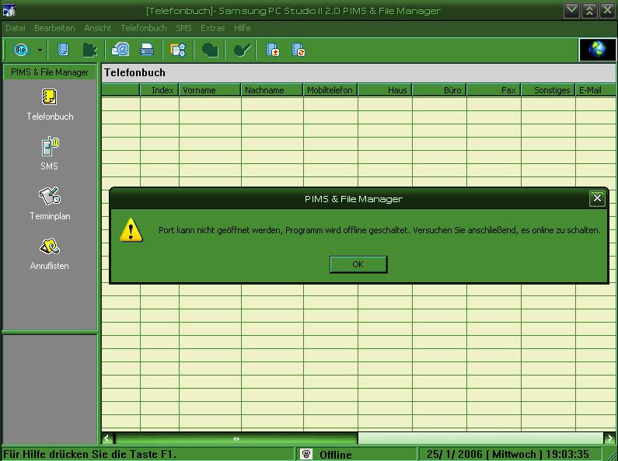
Task: Sort by the Sonstiges column header
Action: click(x=548, y=90)
